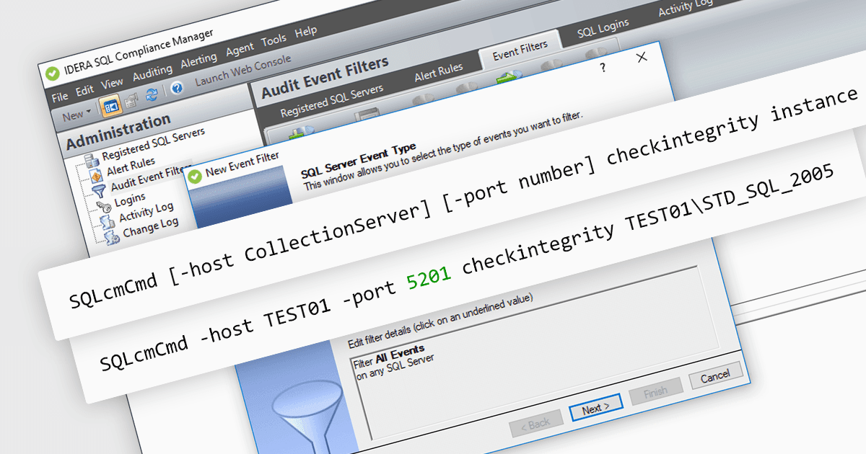Image resolution: width=866 pixels, height=454 pixels.
Task: Open the New dropdown in the toolbar
Action: point(76,115)
